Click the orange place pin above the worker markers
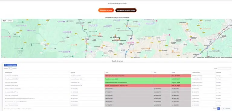 click(x=100, y=34)
